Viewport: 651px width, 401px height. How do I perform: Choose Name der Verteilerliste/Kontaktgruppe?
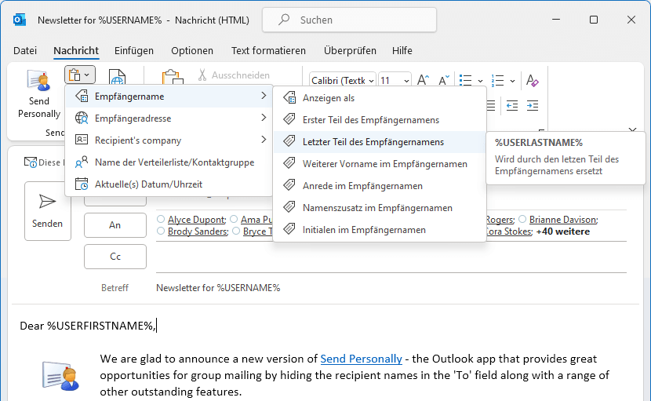(x=169, y=162)
